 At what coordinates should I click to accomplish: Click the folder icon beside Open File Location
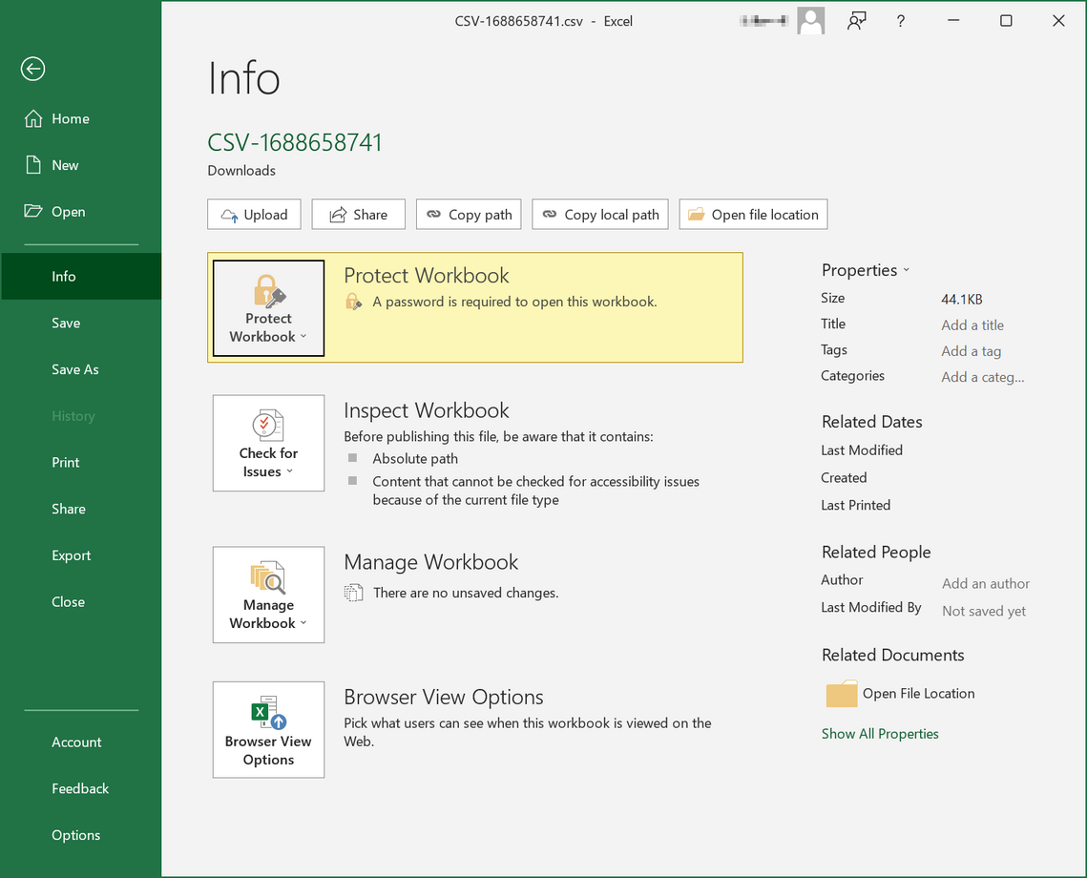(842, 694)
